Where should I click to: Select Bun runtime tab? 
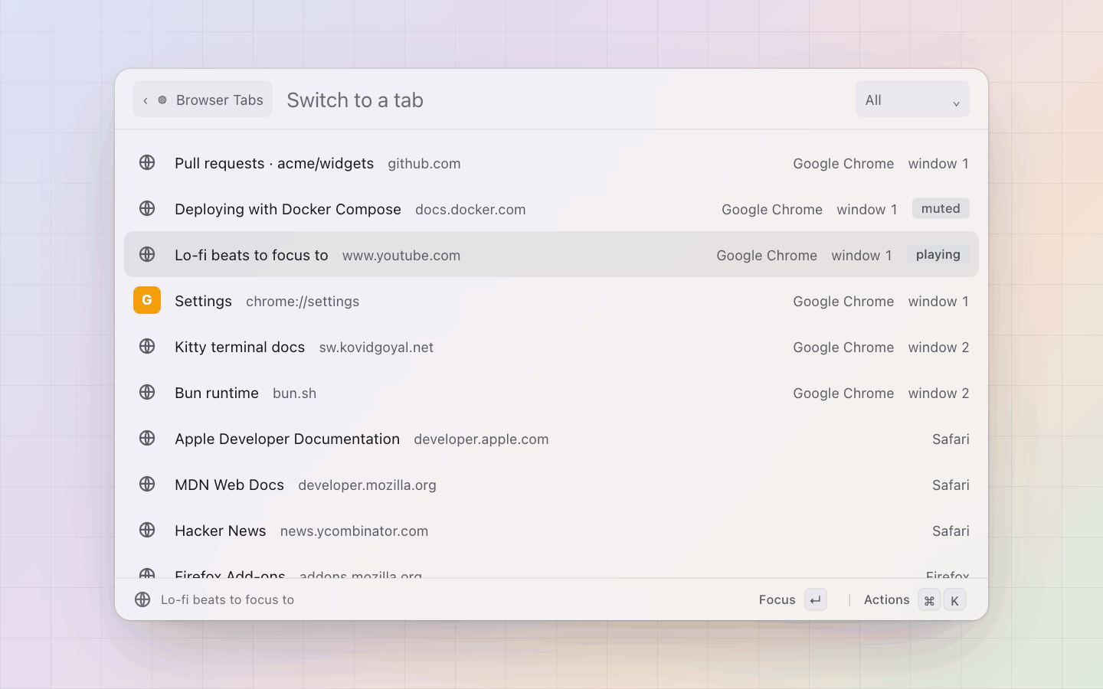pos(551,392)
